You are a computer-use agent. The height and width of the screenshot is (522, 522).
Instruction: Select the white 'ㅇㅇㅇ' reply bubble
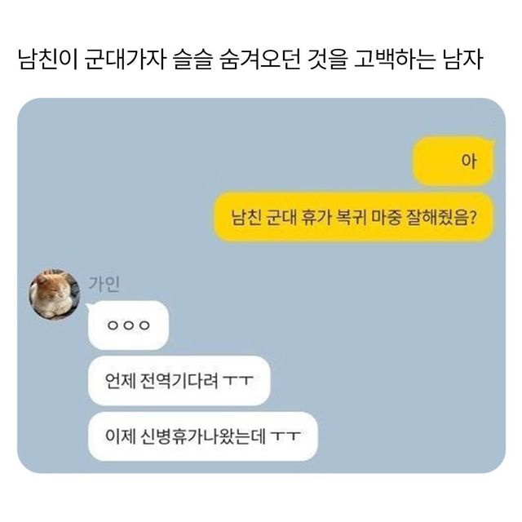(128, 325)
